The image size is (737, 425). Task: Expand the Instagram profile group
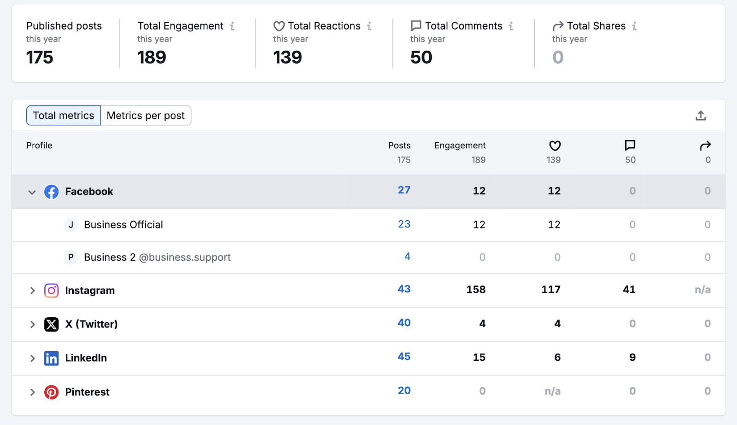(x=32, y=291)
